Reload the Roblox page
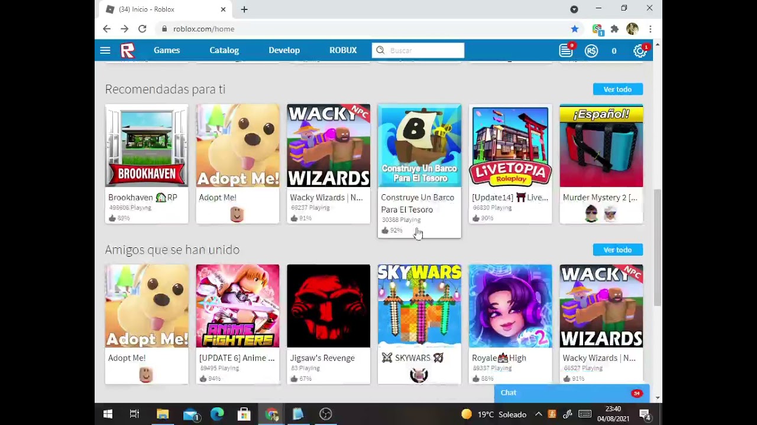The height and width of the screenshot is (425, 757). point(142,28)
